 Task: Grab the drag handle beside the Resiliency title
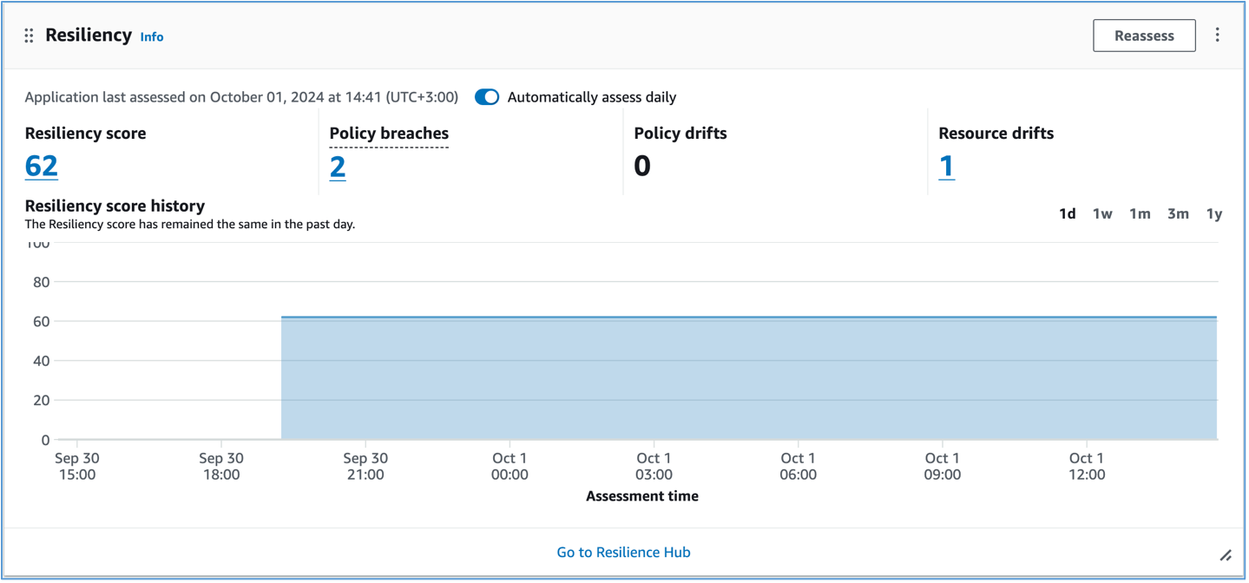click(28, 35)
